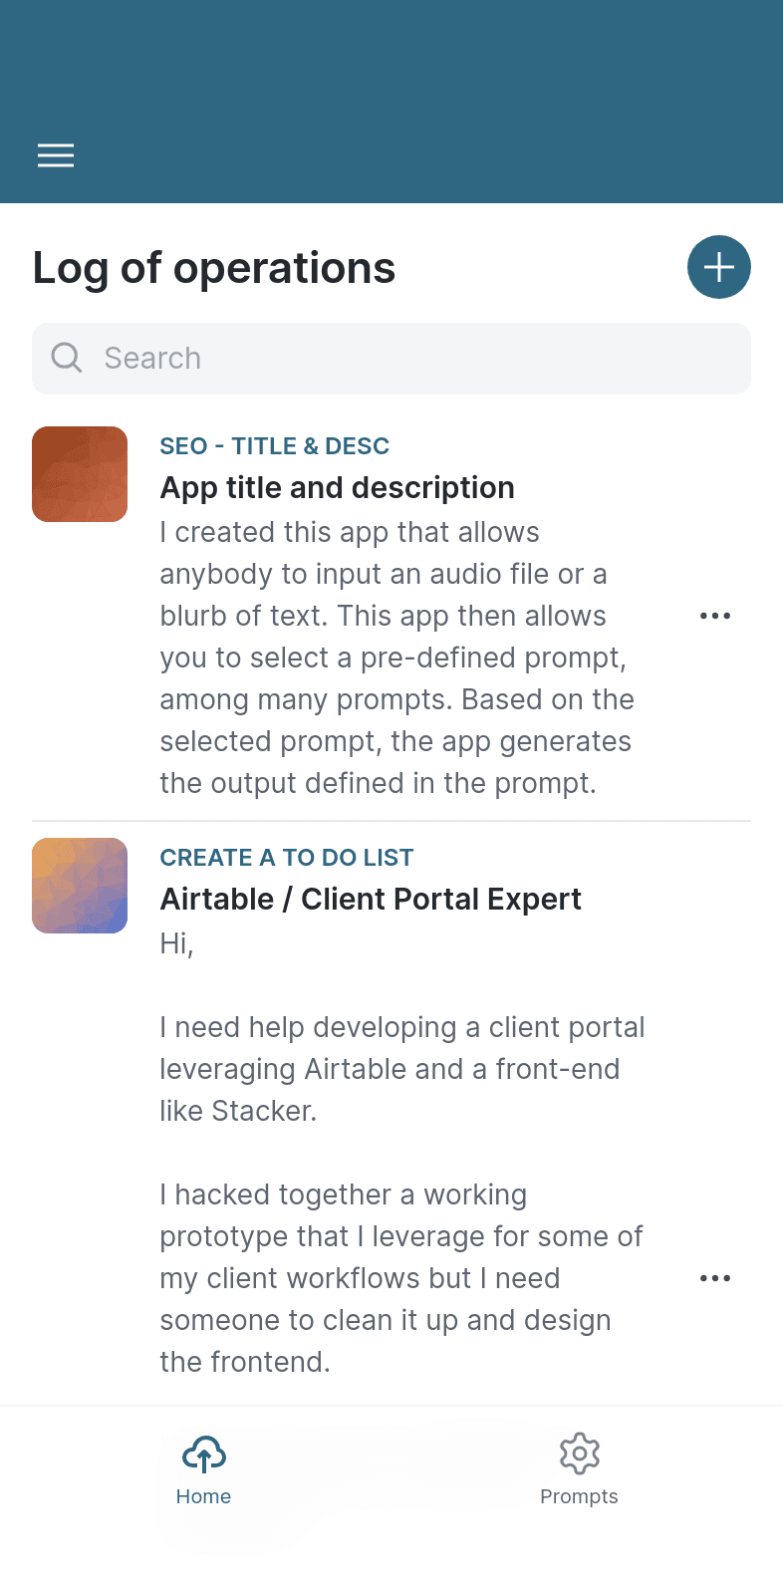Open the orange thumbnail of SEO entry
Screen dimensions: 783x1586
[x=80, y=474]
